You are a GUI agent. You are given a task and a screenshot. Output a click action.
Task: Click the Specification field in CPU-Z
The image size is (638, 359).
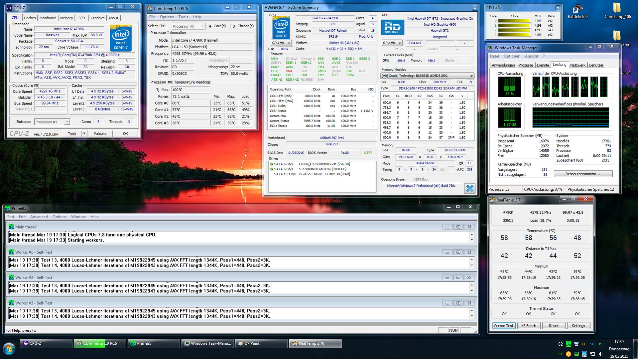(x=85, y=55)
